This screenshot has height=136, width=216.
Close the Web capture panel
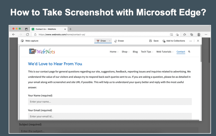pos(198,41)
